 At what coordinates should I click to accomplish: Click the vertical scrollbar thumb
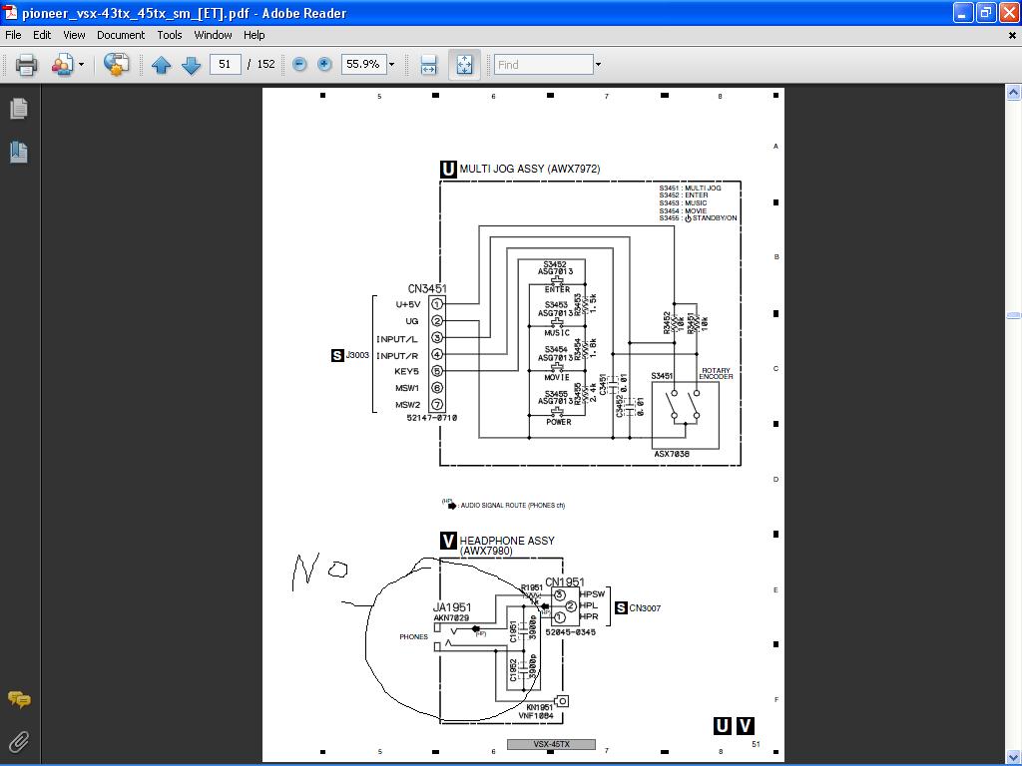1013,315
